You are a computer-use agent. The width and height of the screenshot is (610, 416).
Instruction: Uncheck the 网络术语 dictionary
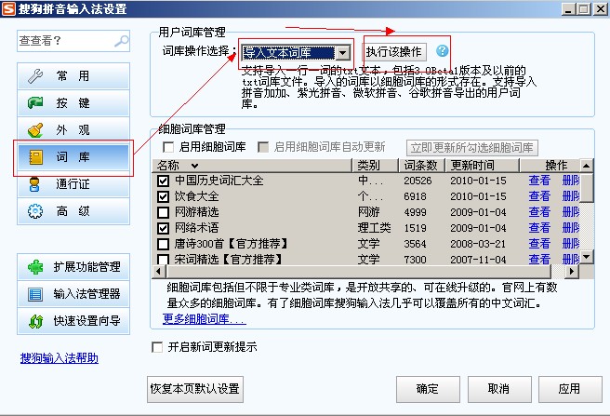coord(163,228)
